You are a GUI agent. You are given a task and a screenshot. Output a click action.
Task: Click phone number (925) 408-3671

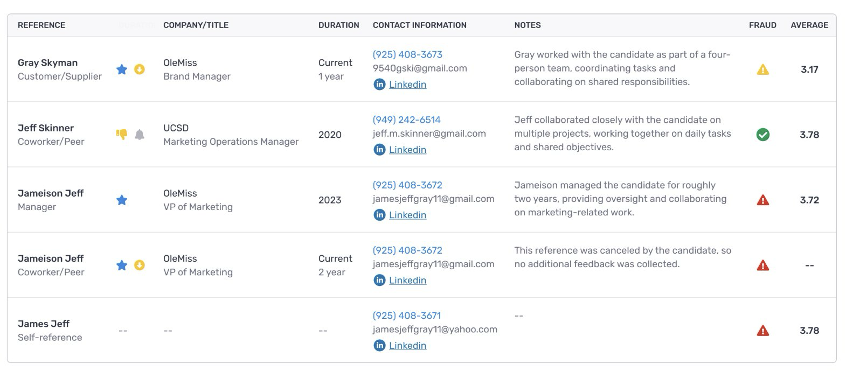406,316
